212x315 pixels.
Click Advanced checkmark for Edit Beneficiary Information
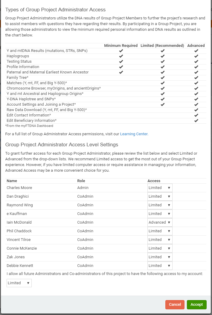coord(196,121)
